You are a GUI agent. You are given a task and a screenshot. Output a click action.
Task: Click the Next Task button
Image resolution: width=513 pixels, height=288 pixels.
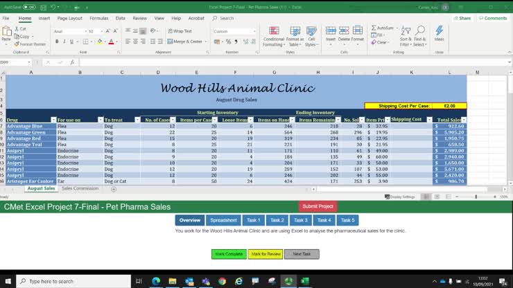click(302, 254)
